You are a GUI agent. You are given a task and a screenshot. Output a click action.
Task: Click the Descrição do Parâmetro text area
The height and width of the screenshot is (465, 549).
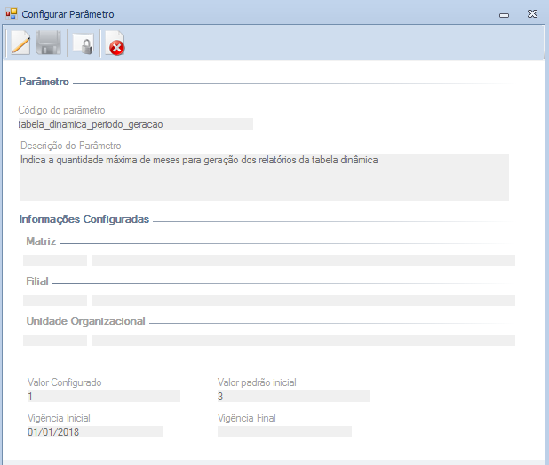(x=264, y=177)
